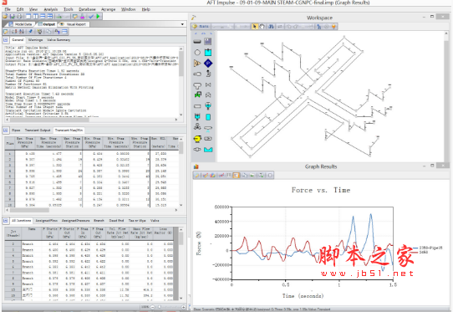Click the zoom-out minus button near 100%
This screenshot has height=312, width=453.
153,307
